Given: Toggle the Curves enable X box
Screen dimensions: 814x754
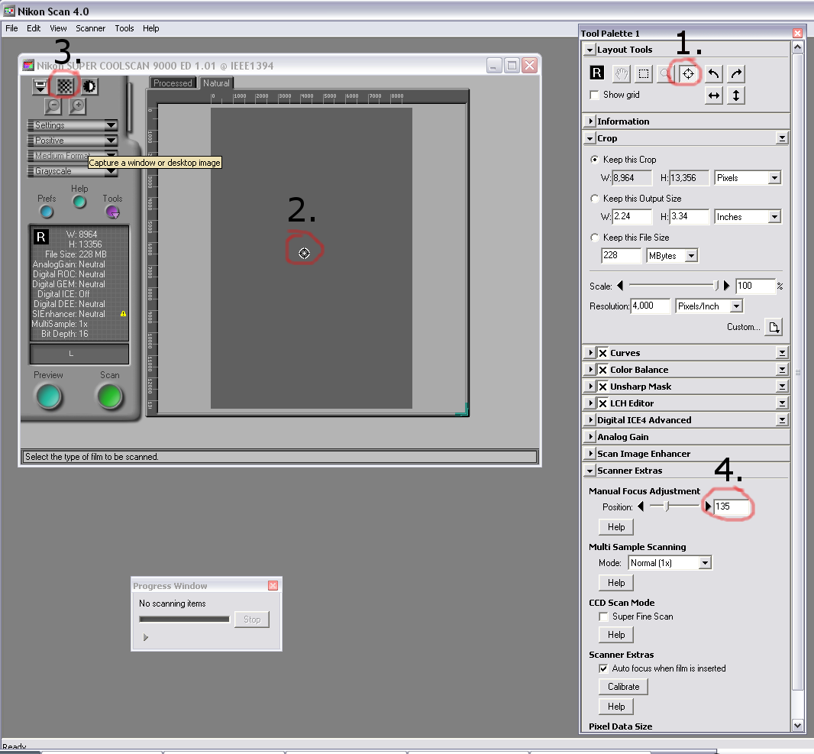Looking at the screenshot, I should pos(602,353).
